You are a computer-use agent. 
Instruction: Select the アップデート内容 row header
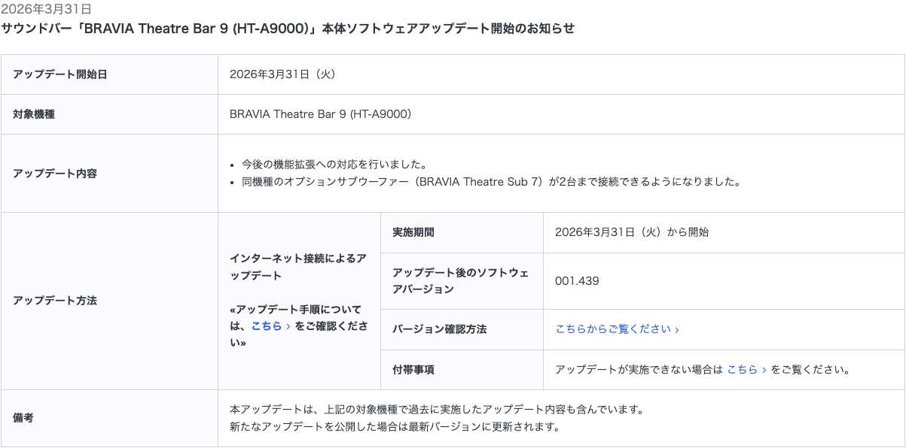coord(55,174)
